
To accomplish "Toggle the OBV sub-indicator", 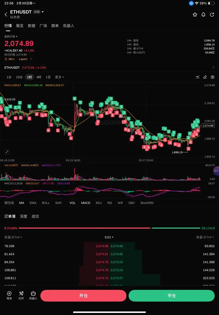I will (131, 203).
